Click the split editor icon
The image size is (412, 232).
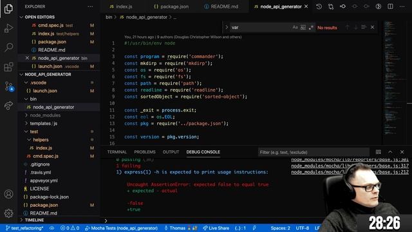point(391,6)
